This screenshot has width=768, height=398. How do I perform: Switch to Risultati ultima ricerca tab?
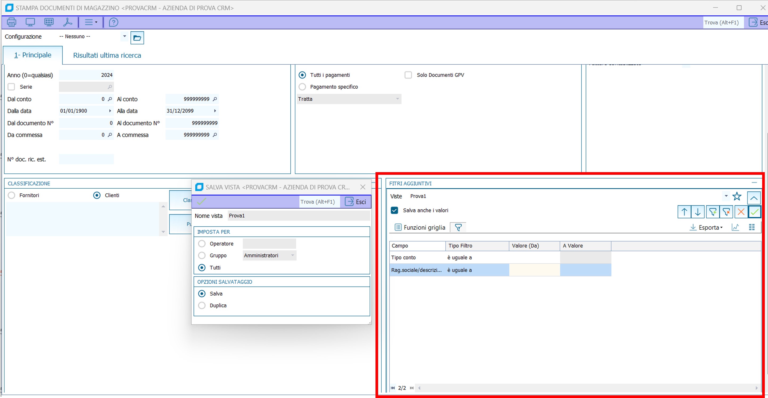107,55
